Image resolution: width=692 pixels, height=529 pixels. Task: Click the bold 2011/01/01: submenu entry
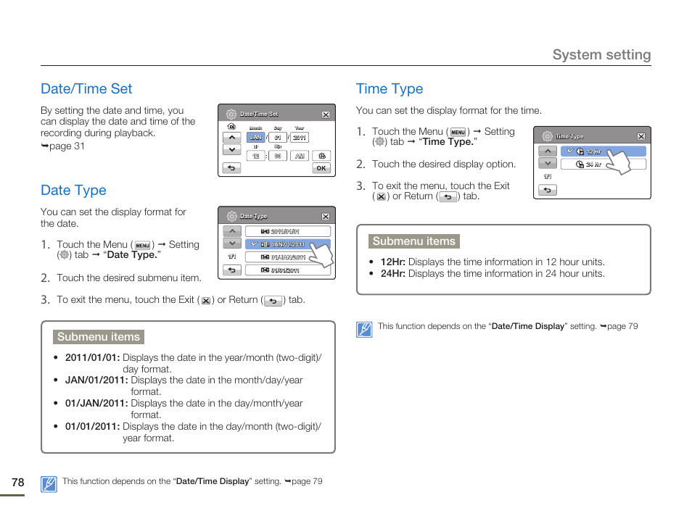point(92,358)
